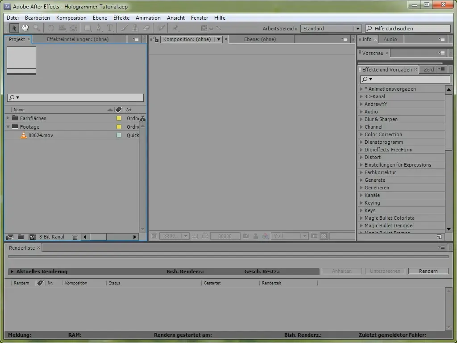457x343 pixels.
Task: Open the Info panel options menu icon
Action: (x=441, y=39)
